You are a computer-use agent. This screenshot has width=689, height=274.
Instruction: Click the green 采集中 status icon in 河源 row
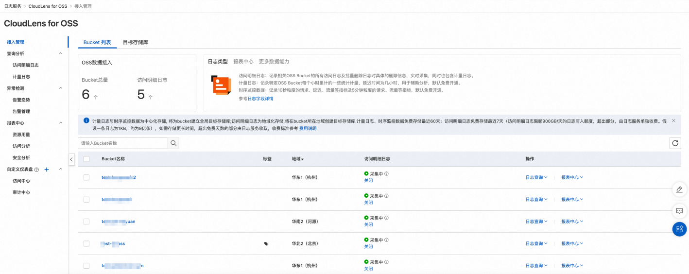[366, 218]
